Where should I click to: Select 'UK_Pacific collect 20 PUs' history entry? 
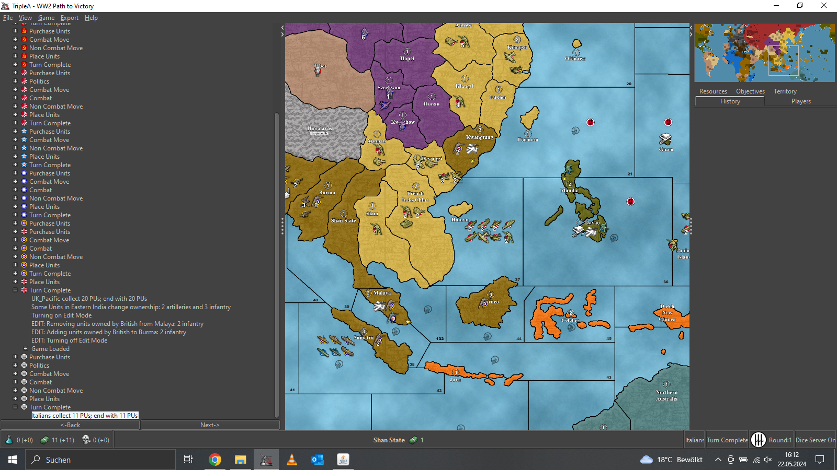coord(89,299)
